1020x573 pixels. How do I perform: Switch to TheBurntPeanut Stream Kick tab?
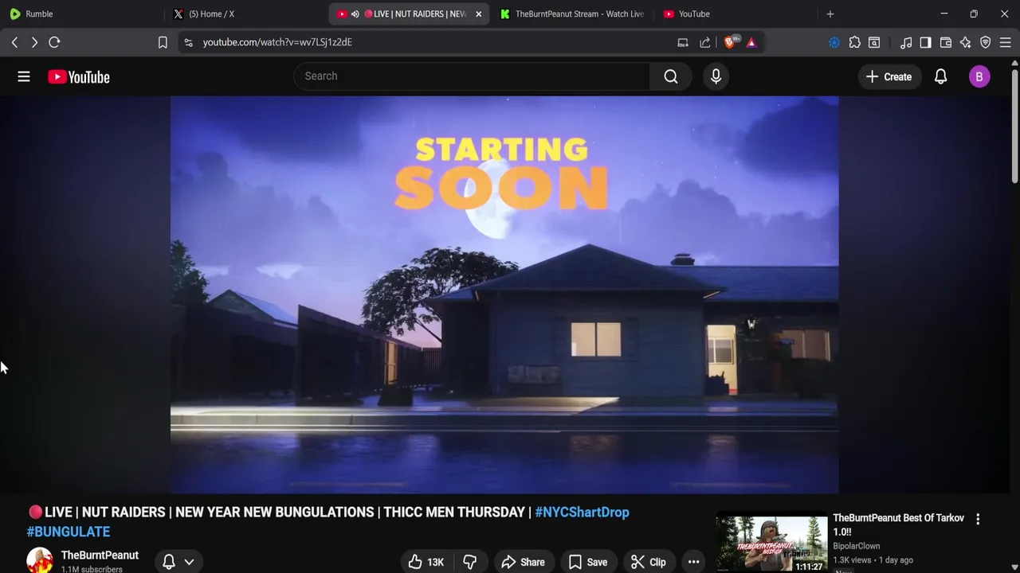[574, 14]
